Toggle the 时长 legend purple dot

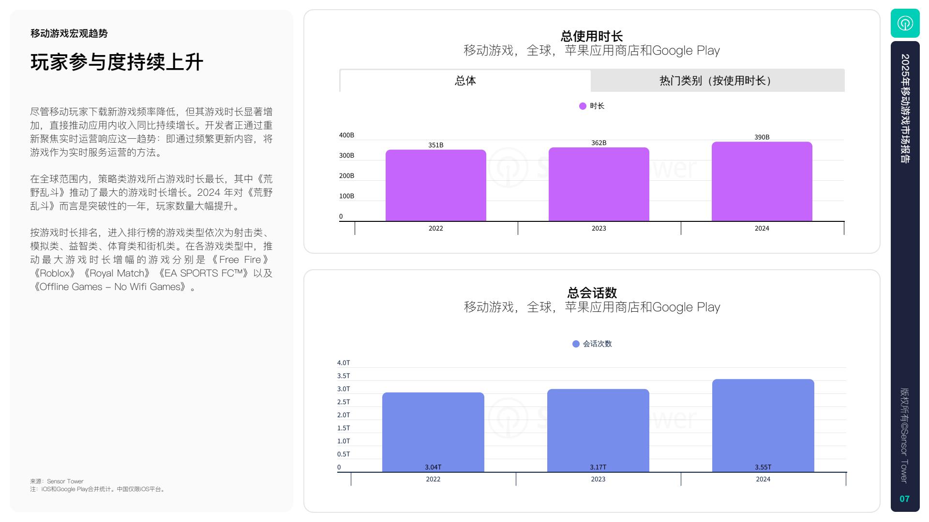pyautogui.click(x=583, y=106)
